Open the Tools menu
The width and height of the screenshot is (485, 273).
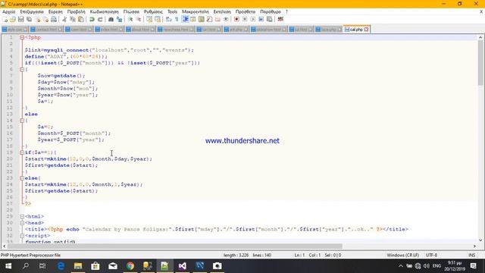(172, 12)
